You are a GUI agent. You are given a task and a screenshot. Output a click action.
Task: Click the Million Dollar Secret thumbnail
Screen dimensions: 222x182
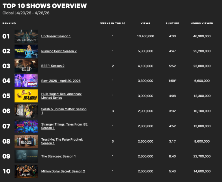26,171
